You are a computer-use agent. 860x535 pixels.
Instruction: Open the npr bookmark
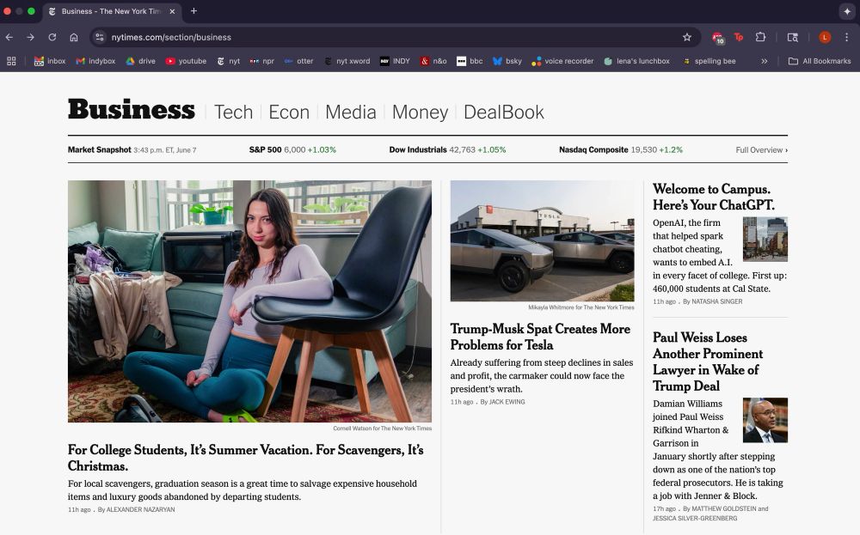[x=261, y=61]
